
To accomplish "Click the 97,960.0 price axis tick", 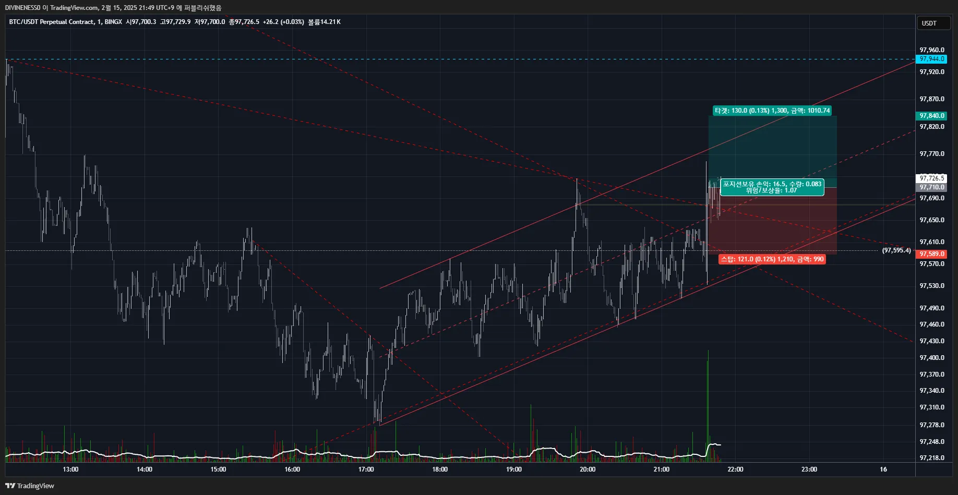I will (x=932, y=50).
